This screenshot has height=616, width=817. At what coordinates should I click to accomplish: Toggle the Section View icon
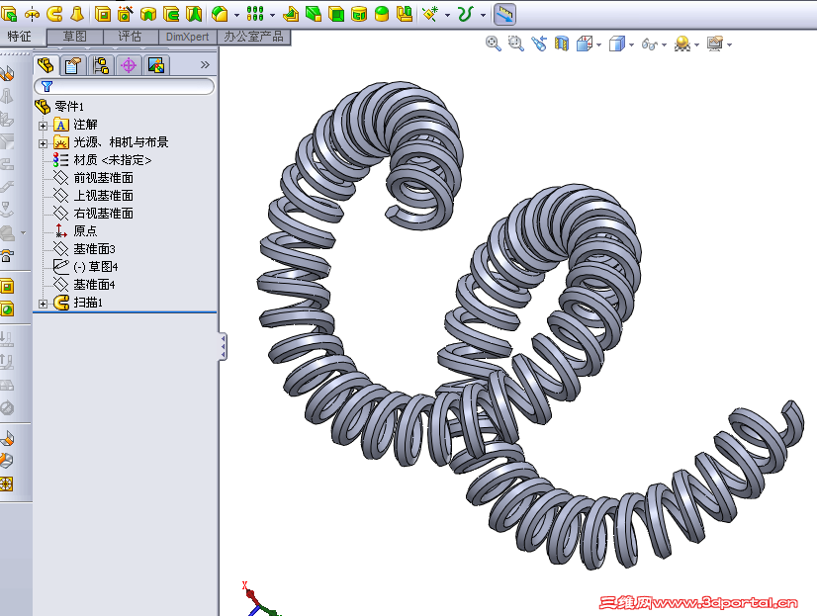[x=561, y=44]
